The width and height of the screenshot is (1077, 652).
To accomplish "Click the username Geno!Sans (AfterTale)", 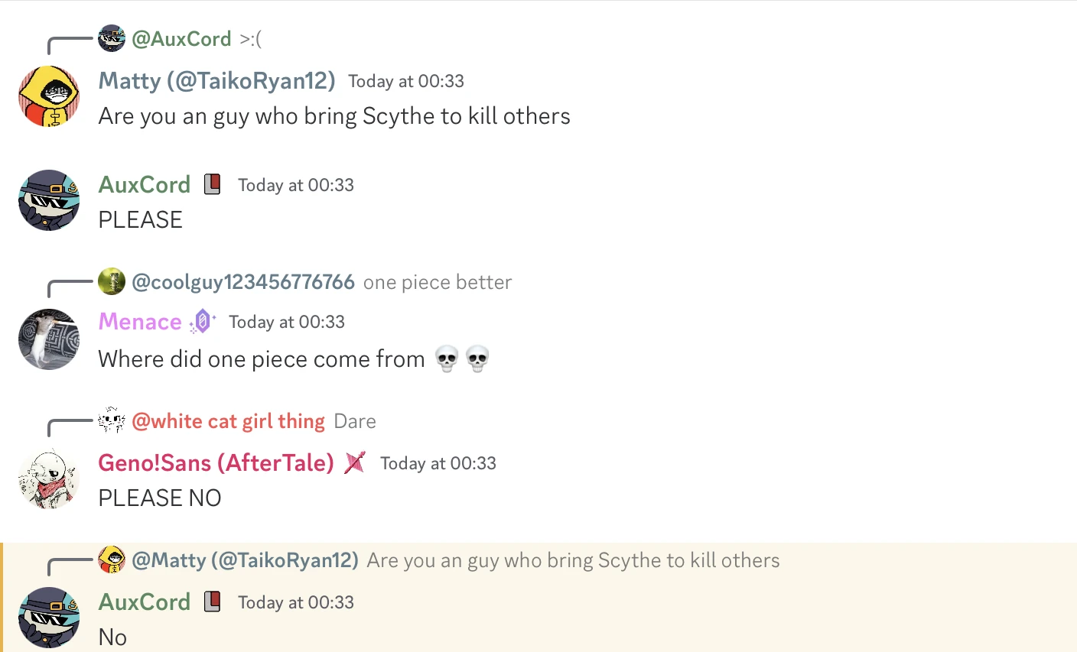I will click(215, 462).
